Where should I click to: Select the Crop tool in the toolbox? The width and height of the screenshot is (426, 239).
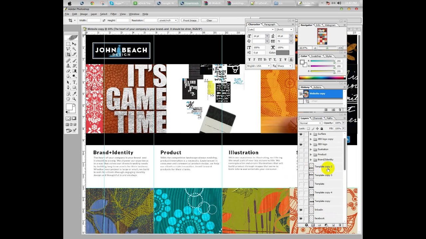click(x=68, y=54)
